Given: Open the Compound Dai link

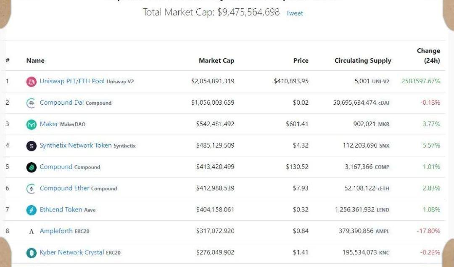Looking at the screenshot, I should (61, 103).
